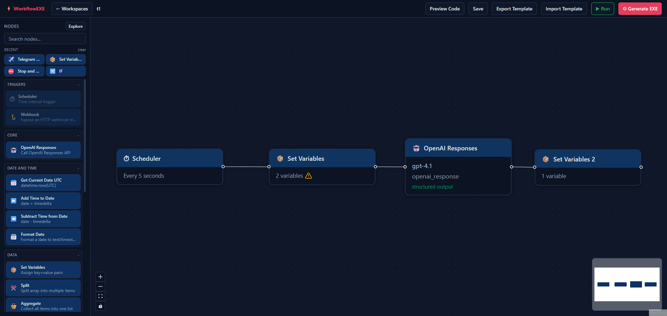Click the '2 variables' text
The image size is (667, 316).
point(289,176)
